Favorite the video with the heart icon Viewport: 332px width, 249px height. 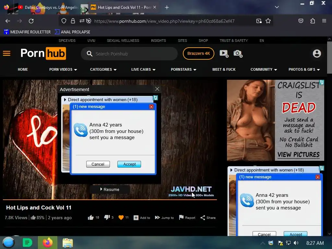pos(121,218)
